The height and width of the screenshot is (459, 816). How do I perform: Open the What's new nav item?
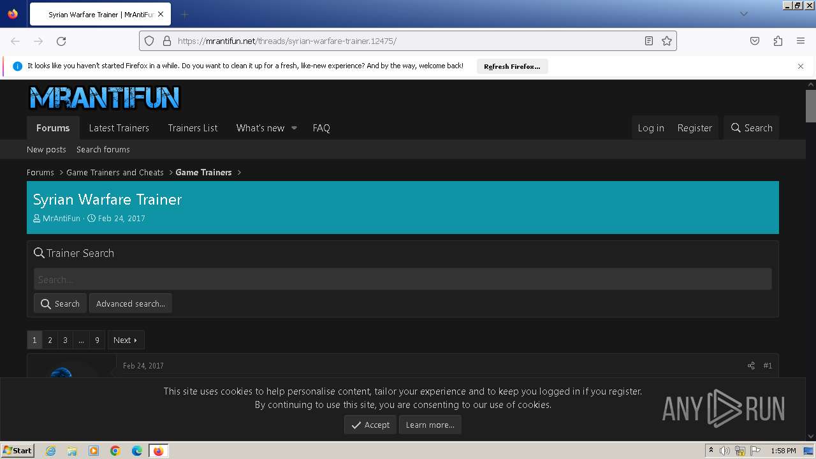pos(260,127)
